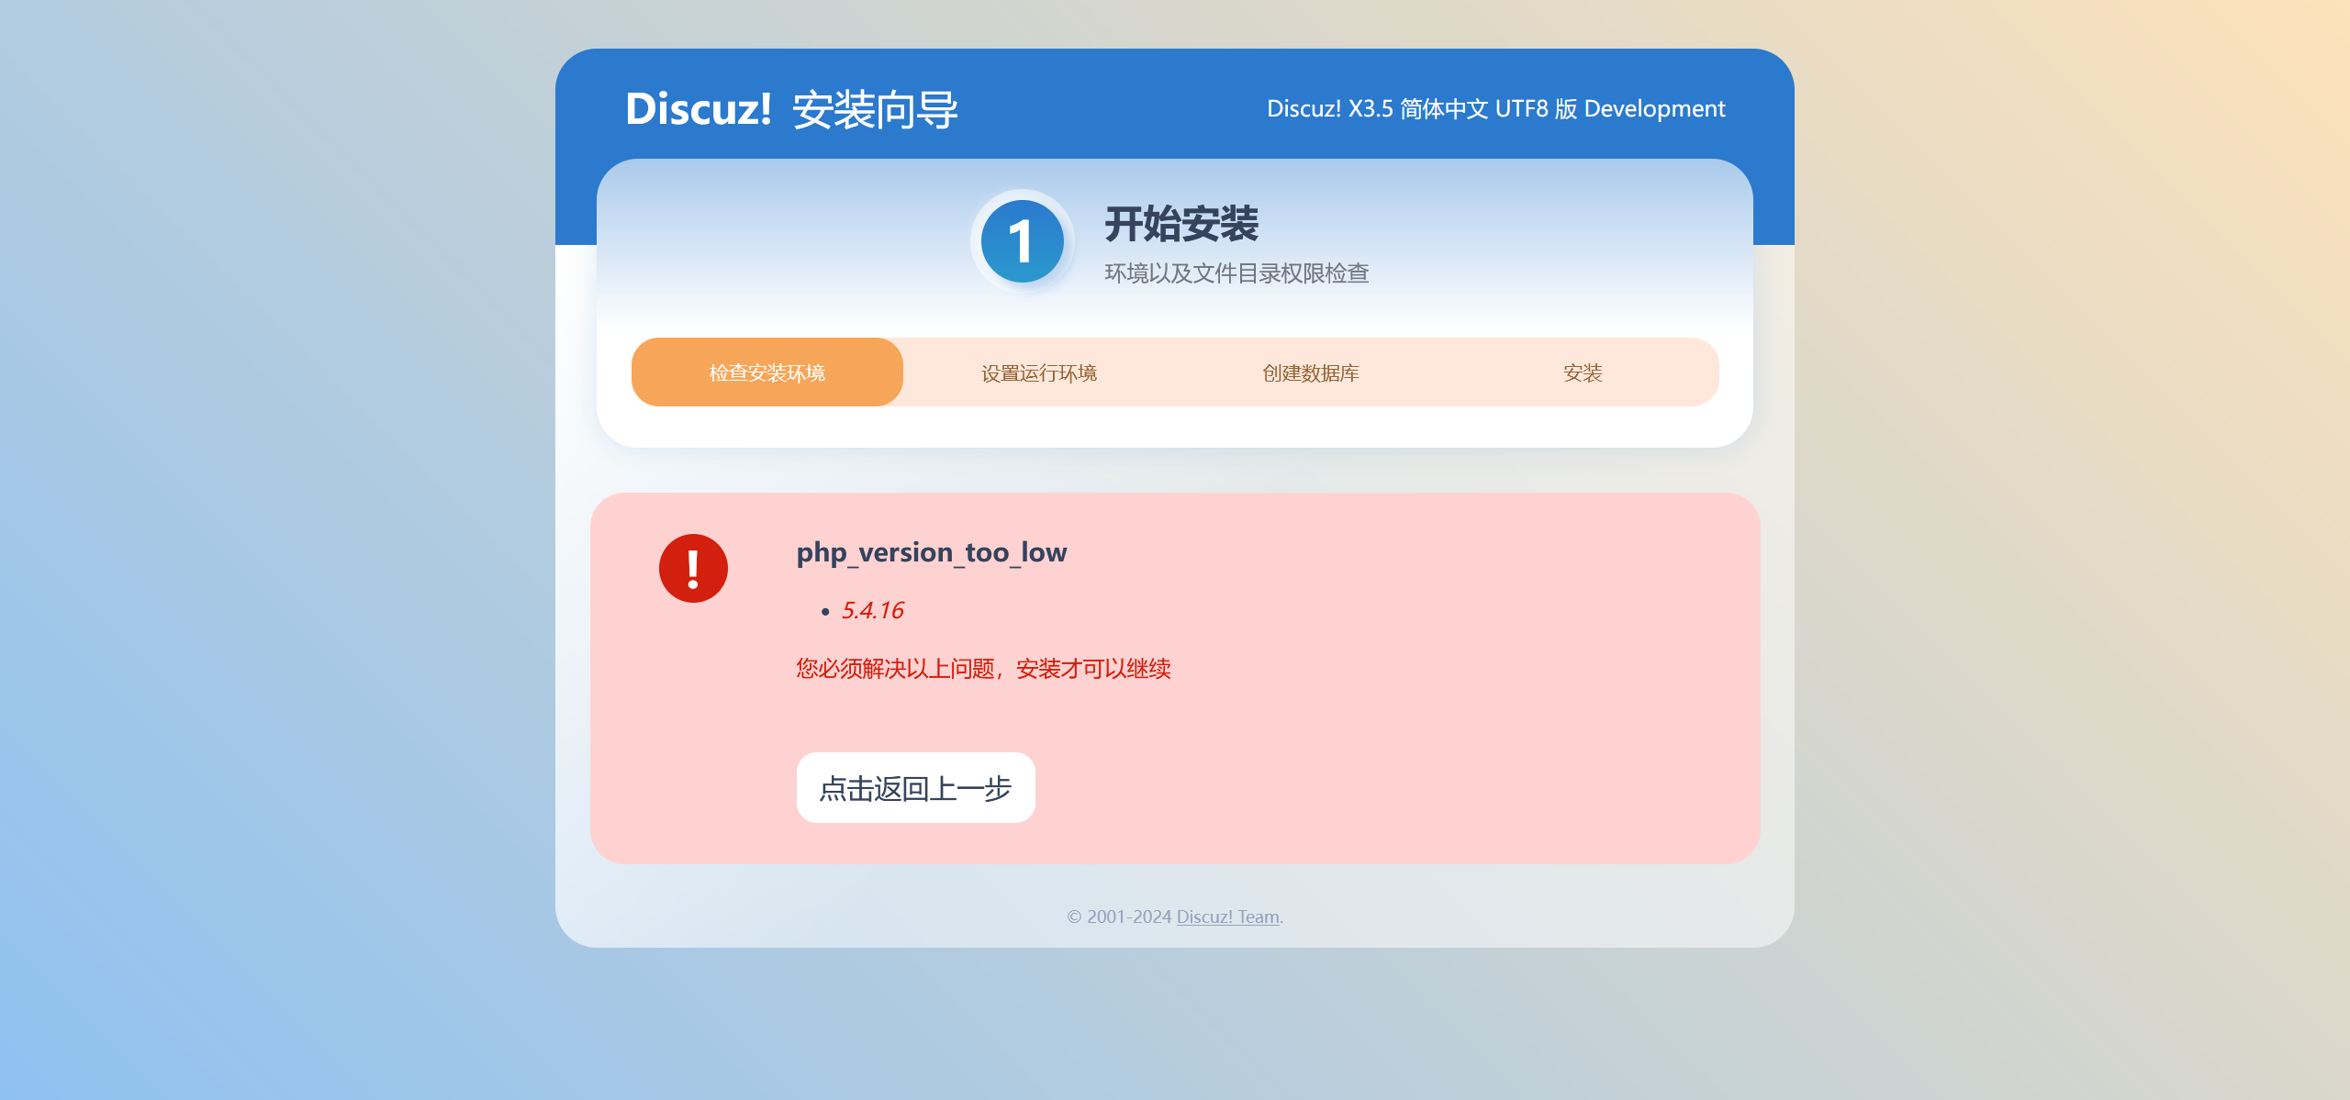This screenshot has width=2350, height=1100.
Task: Select the 检查安装环境 step tab
Action: [x=767, y=372]
